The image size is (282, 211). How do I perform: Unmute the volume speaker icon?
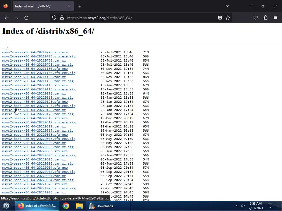click(243, 206)
